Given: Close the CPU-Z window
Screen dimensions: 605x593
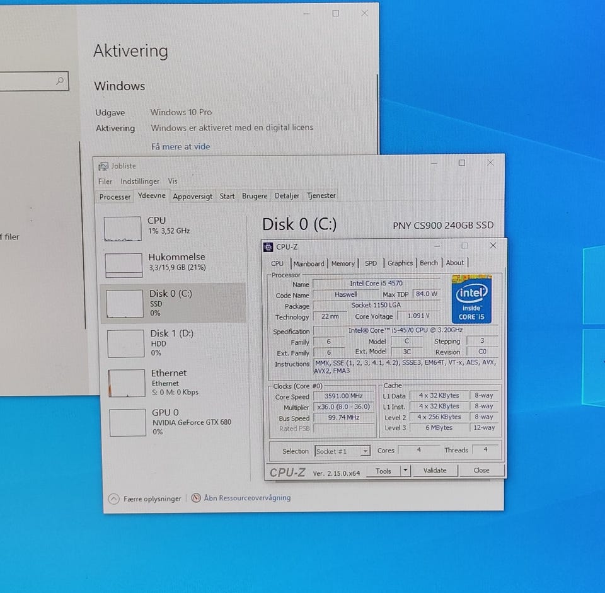Looking at the screenshot, I should 493,245.
